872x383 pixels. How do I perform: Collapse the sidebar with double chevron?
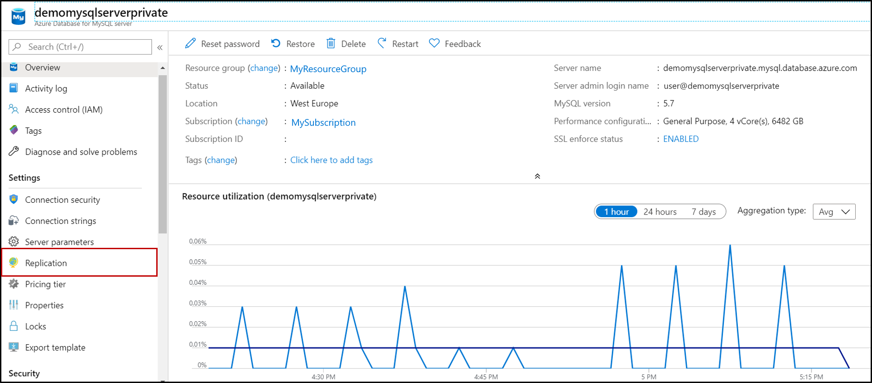click(160, 47)
